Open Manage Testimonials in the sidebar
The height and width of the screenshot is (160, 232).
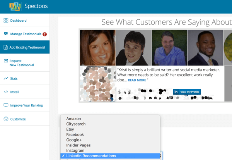coord(26,34)
